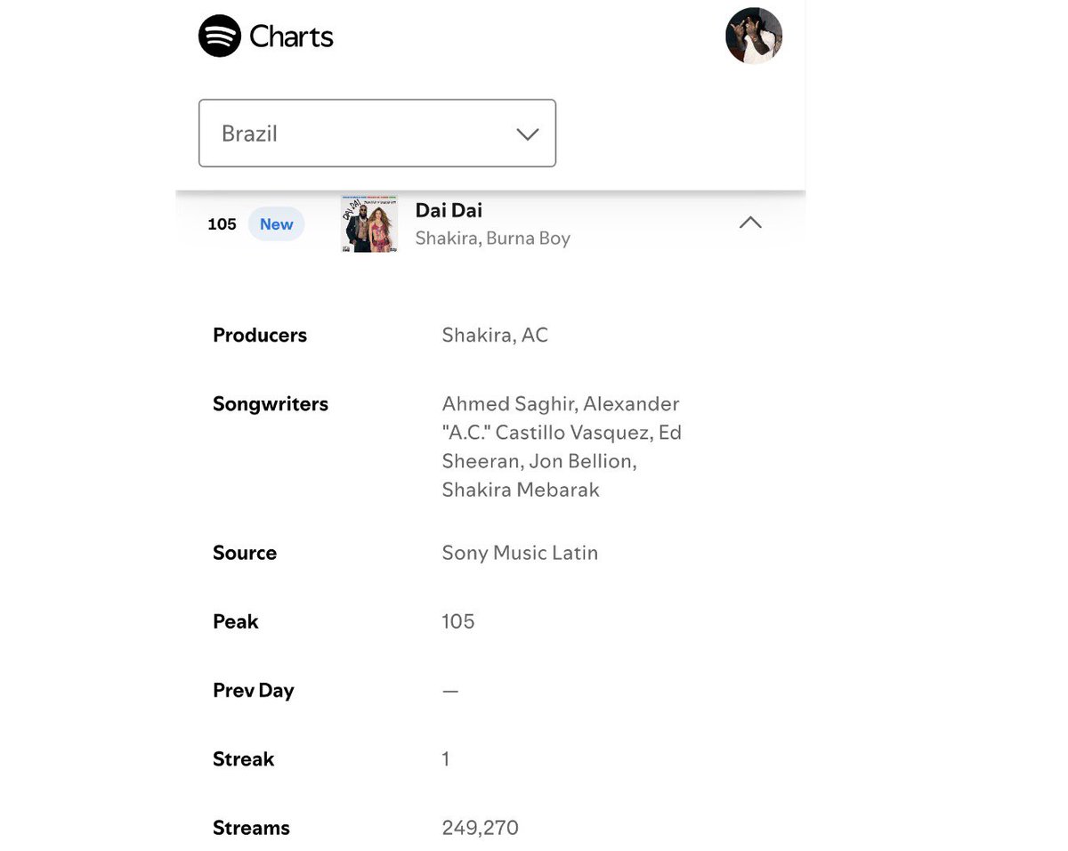Click the Producers value Shakira, AC
The image size is (1068, 851).
click(x=495, y=336)
